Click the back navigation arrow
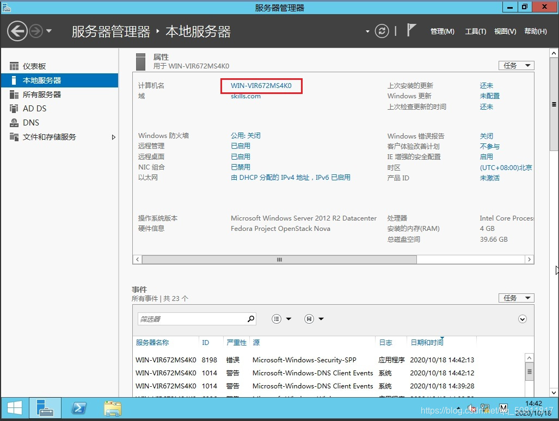 17,32
